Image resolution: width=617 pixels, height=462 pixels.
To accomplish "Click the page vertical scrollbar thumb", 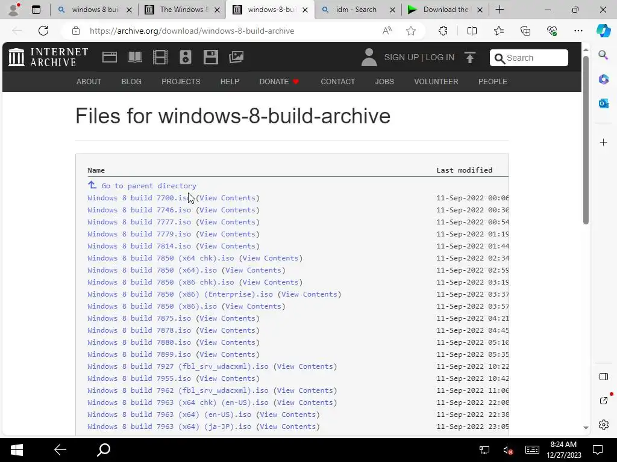I will pos(586,140).
